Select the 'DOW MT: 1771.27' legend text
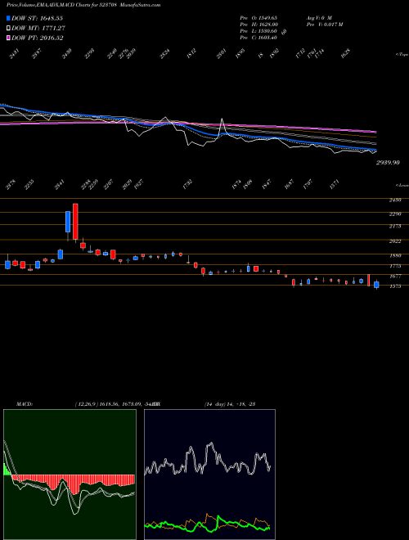The image size is (409, 540). click(38, 29)
